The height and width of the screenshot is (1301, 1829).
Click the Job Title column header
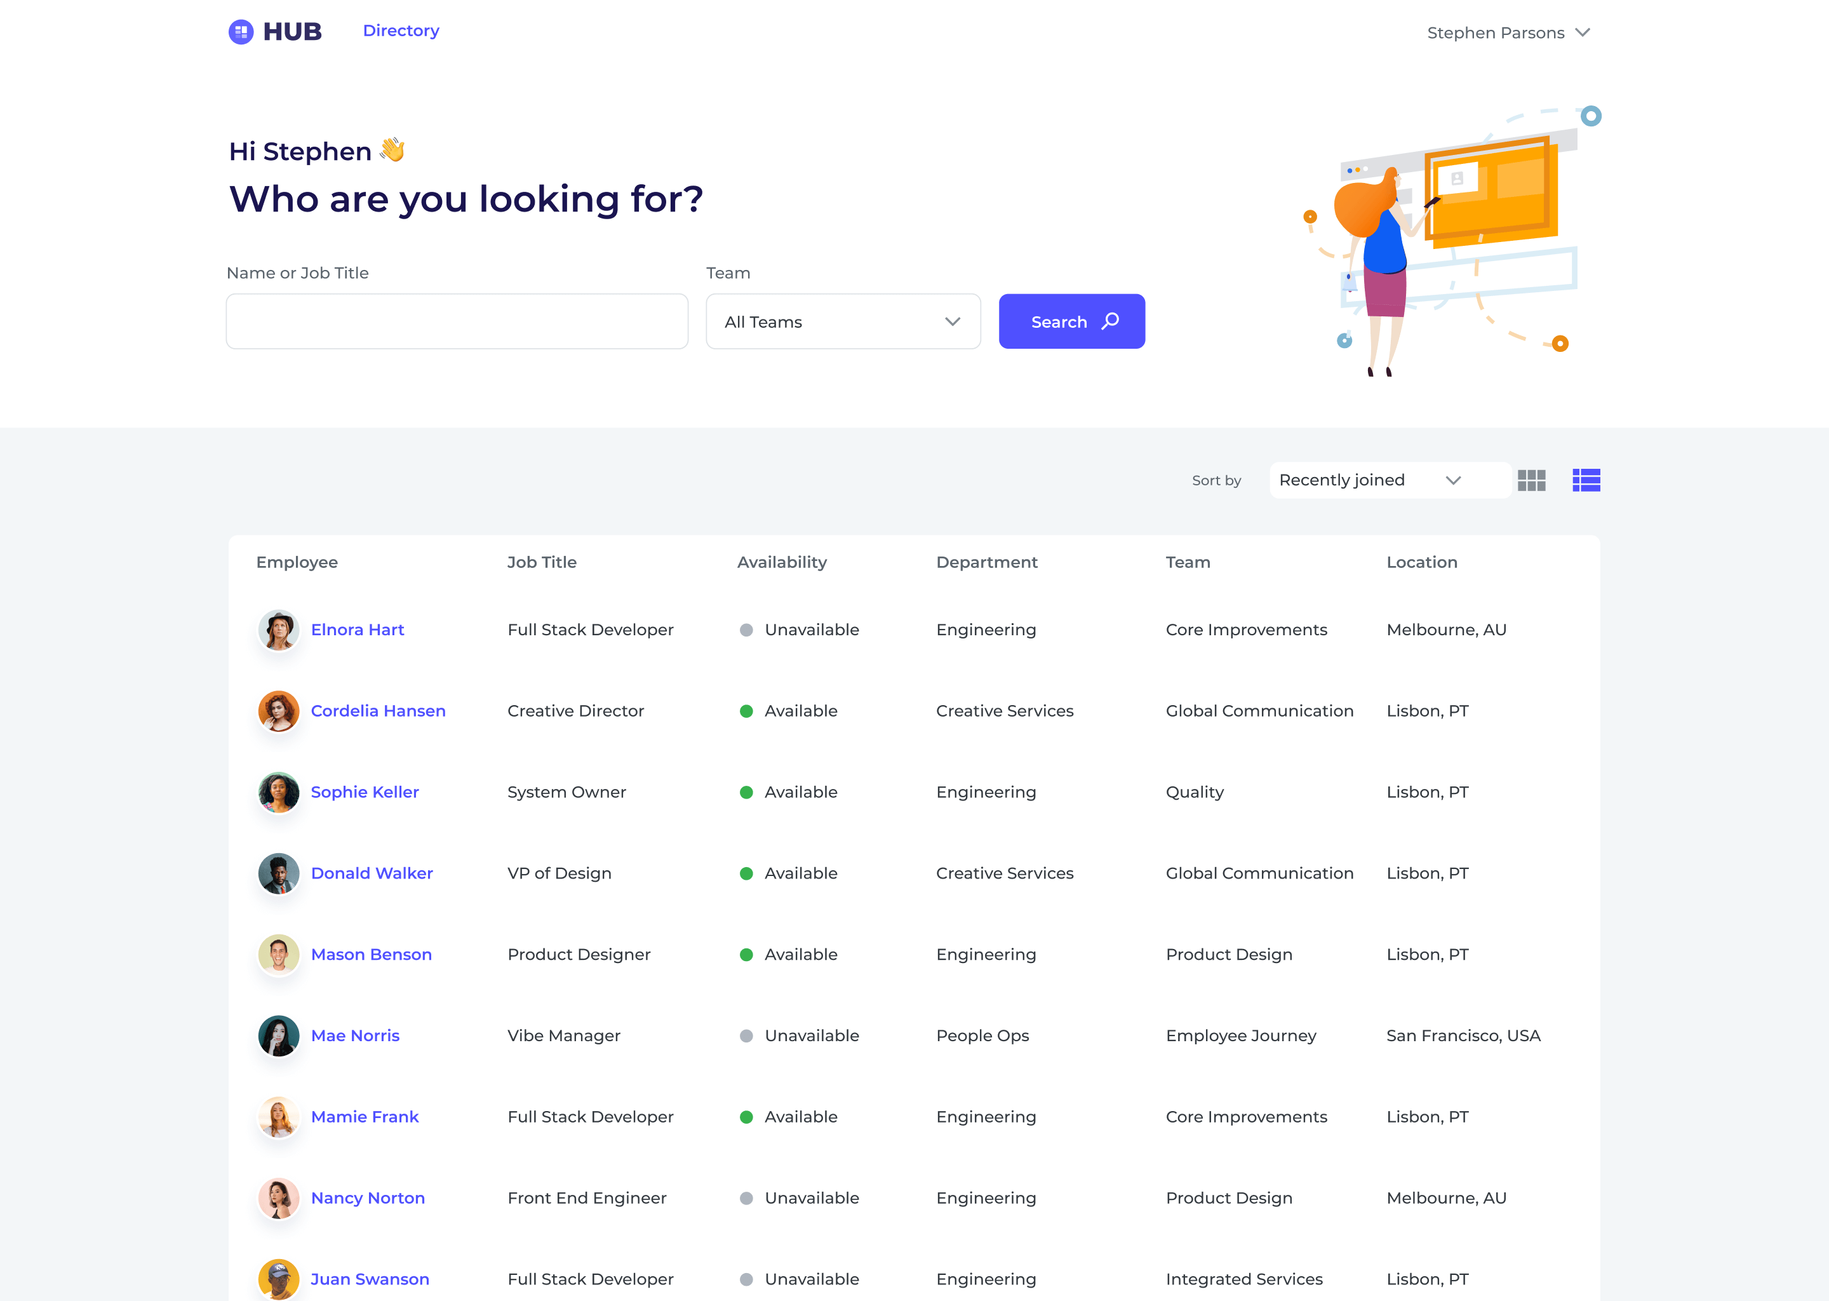coord(542,562)
